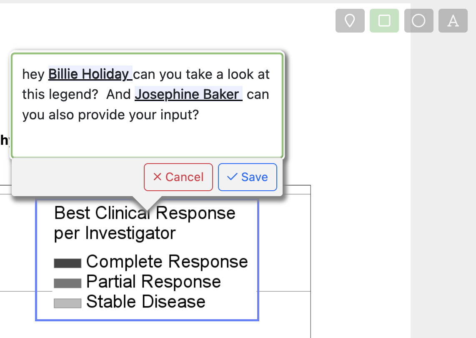Screen dimensions: 476x338
Task: Click the Partial Response gray swatch
Action: click(68, 283)
